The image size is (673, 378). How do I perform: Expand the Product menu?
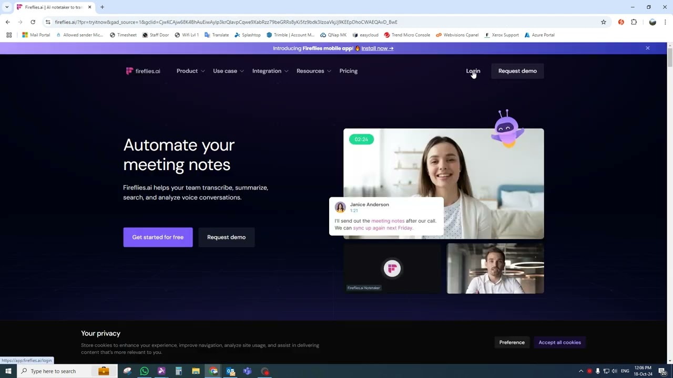[190, 71]
